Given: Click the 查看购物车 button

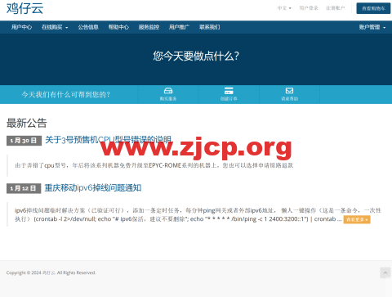Looking at the screenshot, I should (373, 8).
